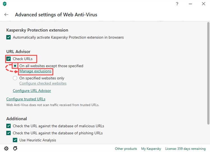The height and width of the screenshot is (152, 210).
Task: Close the Kaspersky settings window
Action: (204, 4)
